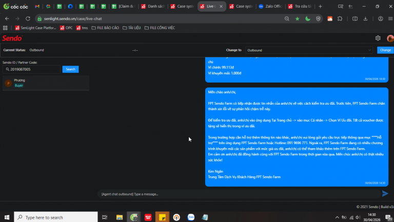The height and width of the screenshot is (222, 394).
Task: Focus the Sendo ID search field
Action: (x=31, y=69)
